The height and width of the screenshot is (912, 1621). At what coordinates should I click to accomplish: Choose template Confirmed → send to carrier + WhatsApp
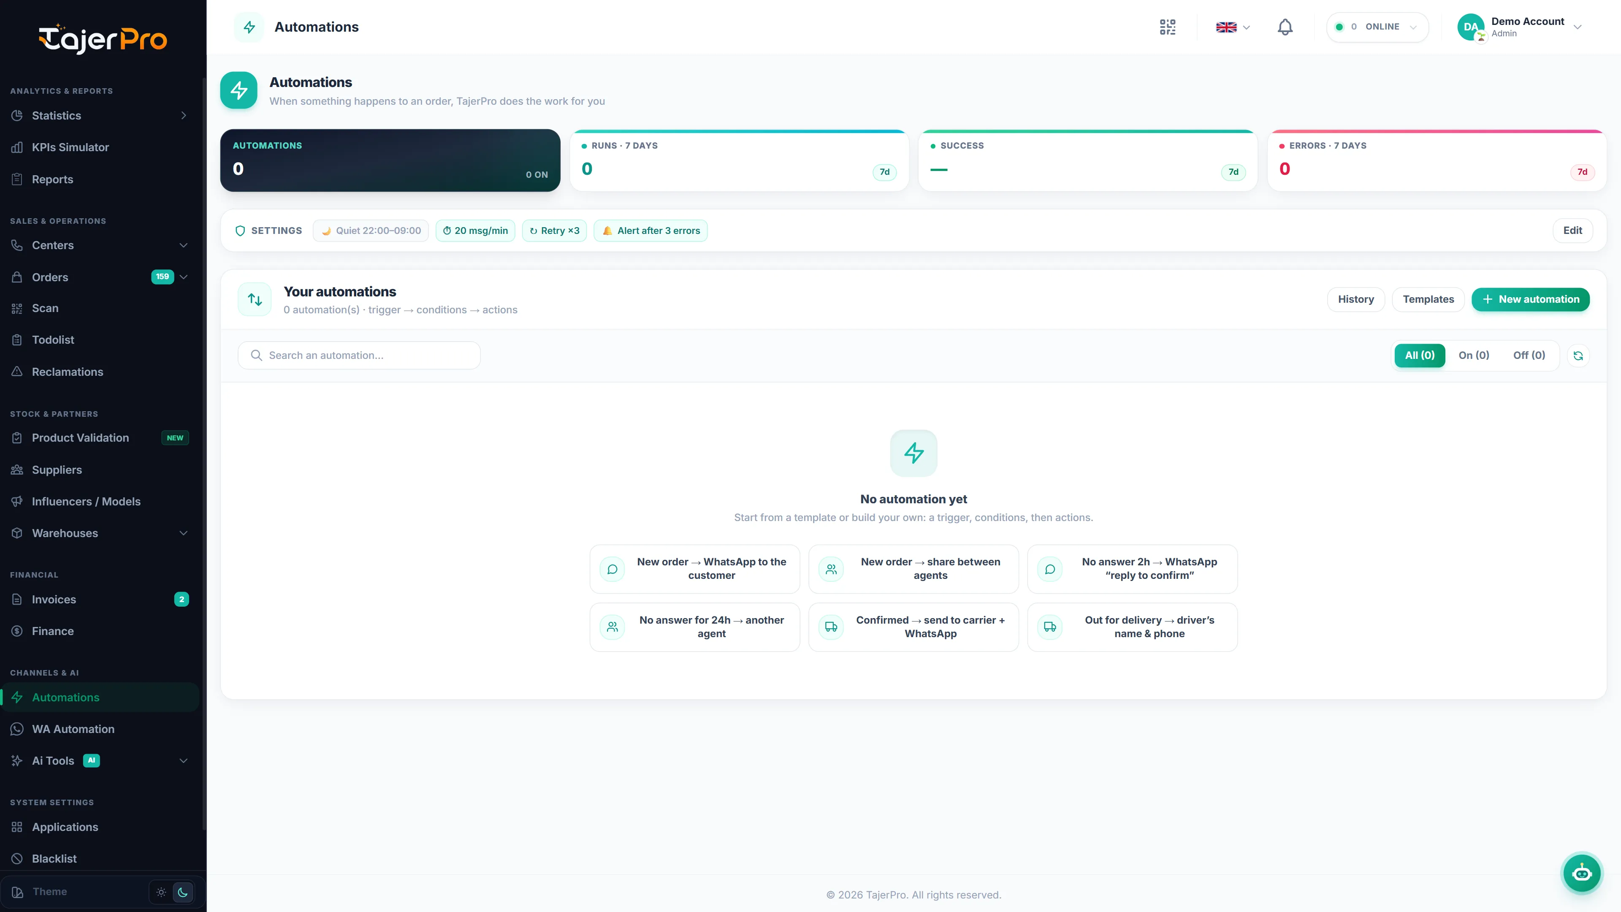click(x=914, y=627)
